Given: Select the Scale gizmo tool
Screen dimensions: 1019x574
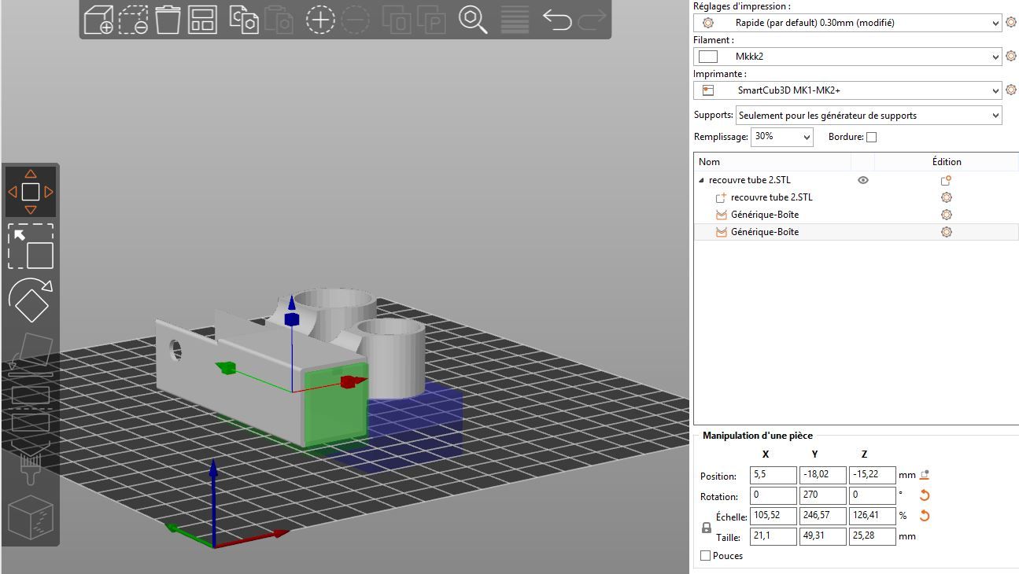Looking at the screenshot, I should [x=31, y=246].
